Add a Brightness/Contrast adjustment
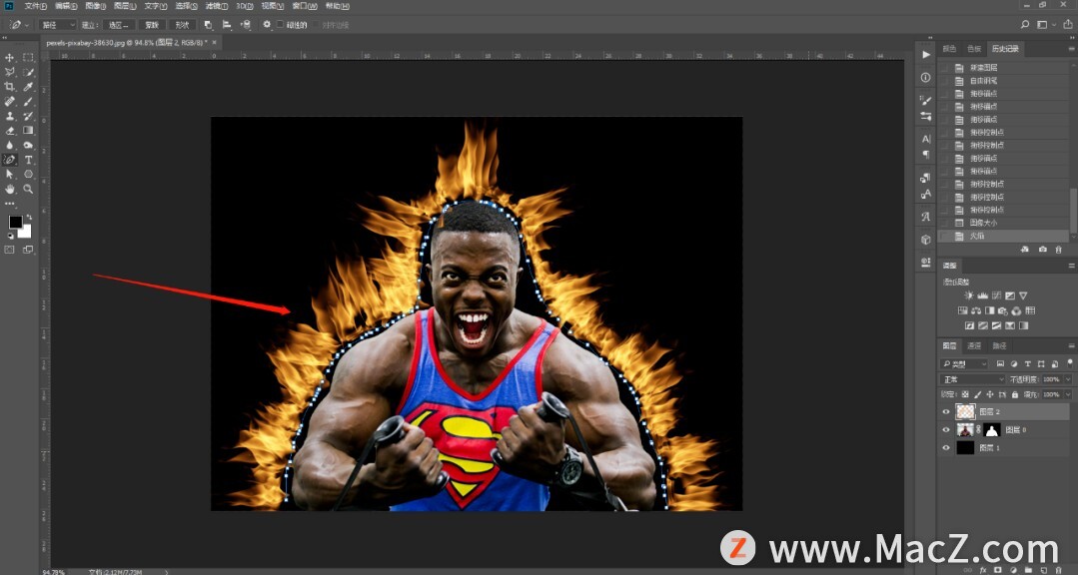1078x575 pixels. (x=969, y=295)
